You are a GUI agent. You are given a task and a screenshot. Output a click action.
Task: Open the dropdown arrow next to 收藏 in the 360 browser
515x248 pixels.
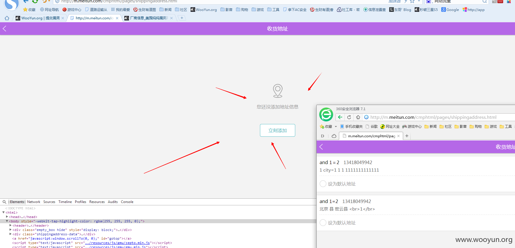[x=336, y=127]
